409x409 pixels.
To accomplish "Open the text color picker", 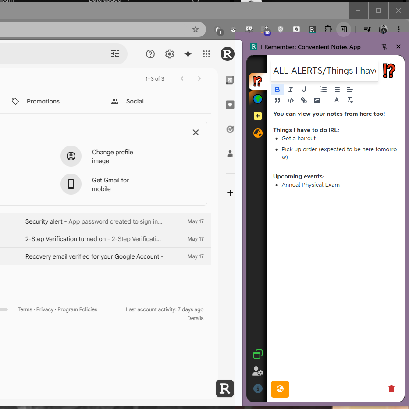I will 337,100.
